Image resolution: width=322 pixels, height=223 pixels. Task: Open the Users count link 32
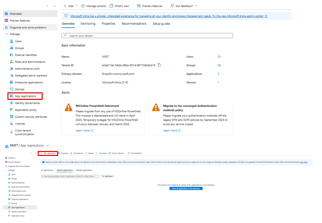219,57
